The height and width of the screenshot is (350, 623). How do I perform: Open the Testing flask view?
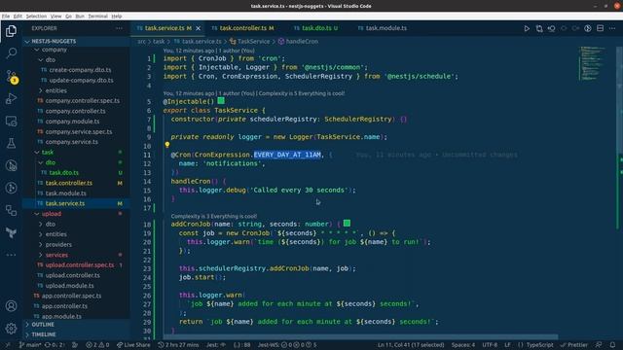click(x=11, y=143)
